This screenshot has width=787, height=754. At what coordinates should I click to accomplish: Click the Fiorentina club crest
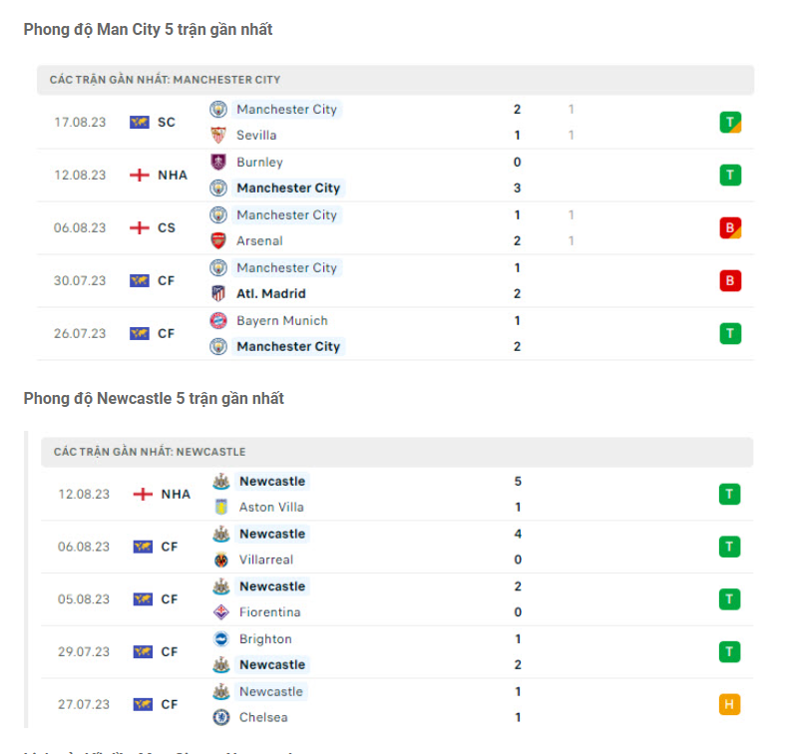coord(221,612)
